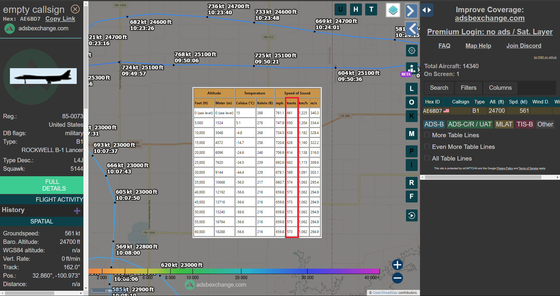The height and width of the screenshot is (296, 560).
Task: Sort table by Spd. (kt) column
Action: [518, 102]
